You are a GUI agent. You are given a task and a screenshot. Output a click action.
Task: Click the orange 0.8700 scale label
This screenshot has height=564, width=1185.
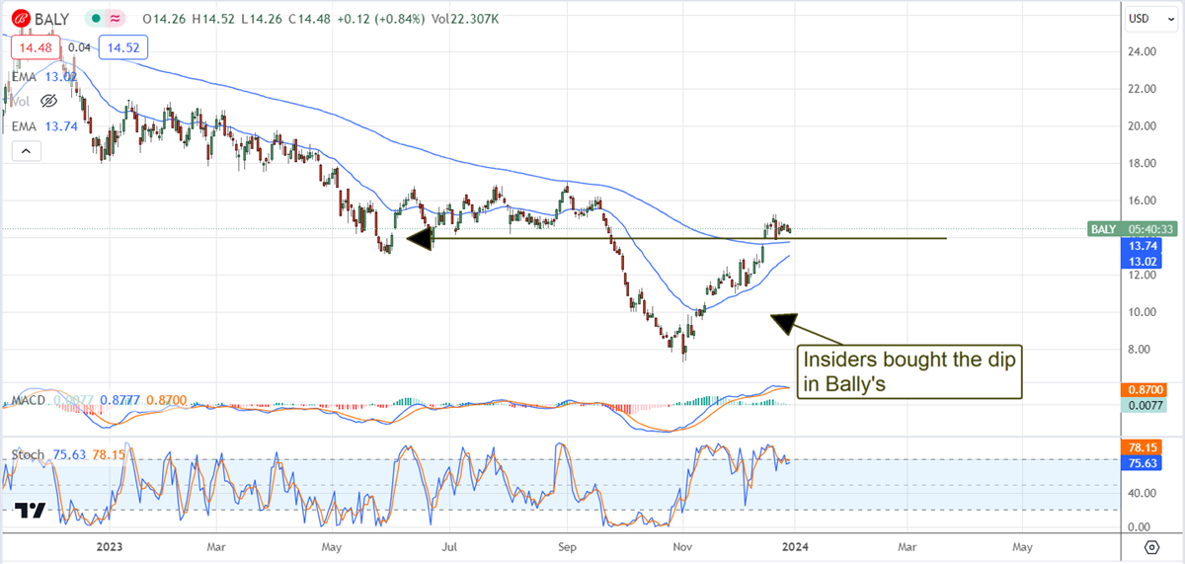1143,390
